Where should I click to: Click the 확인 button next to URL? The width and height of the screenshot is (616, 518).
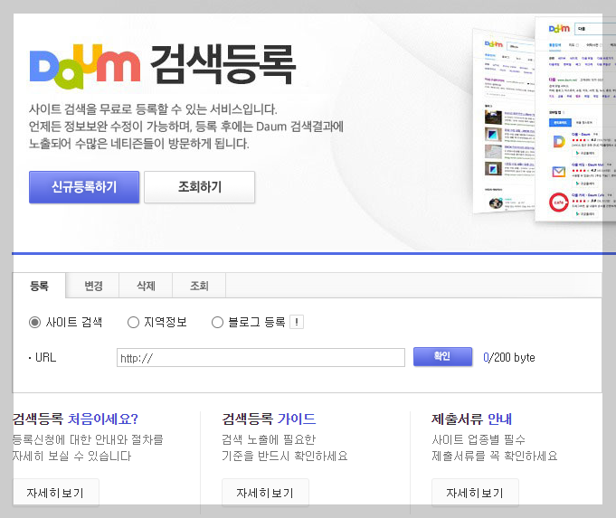pos(442,356)
